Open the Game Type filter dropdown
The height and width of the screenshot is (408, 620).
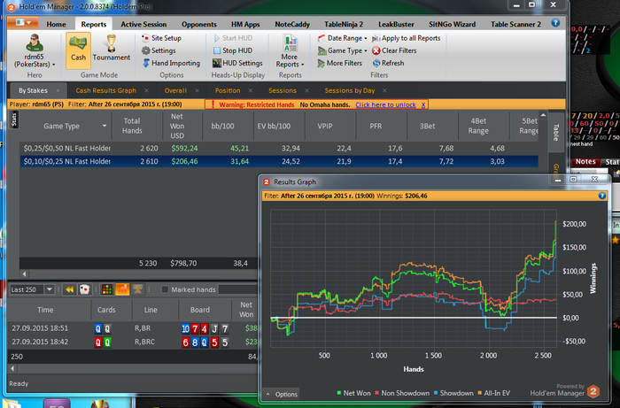(343, 50)
